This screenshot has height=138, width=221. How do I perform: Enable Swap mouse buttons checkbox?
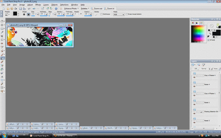point(127,14)
